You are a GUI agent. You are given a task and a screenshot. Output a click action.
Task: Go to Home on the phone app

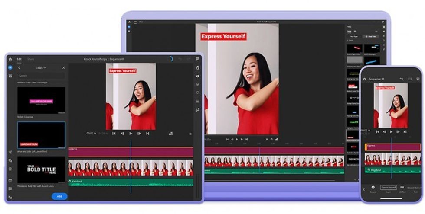[x=365, y=79]
